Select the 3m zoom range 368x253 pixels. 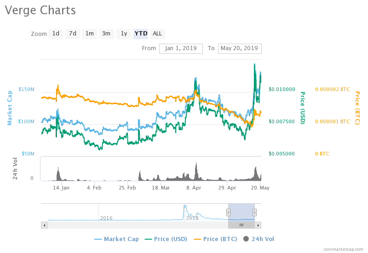107,34
